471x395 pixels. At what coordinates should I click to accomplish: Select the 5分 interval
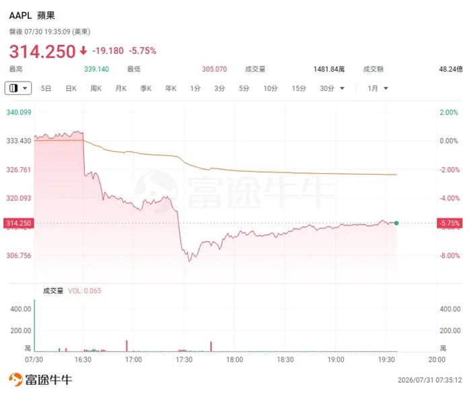[244, 88]
